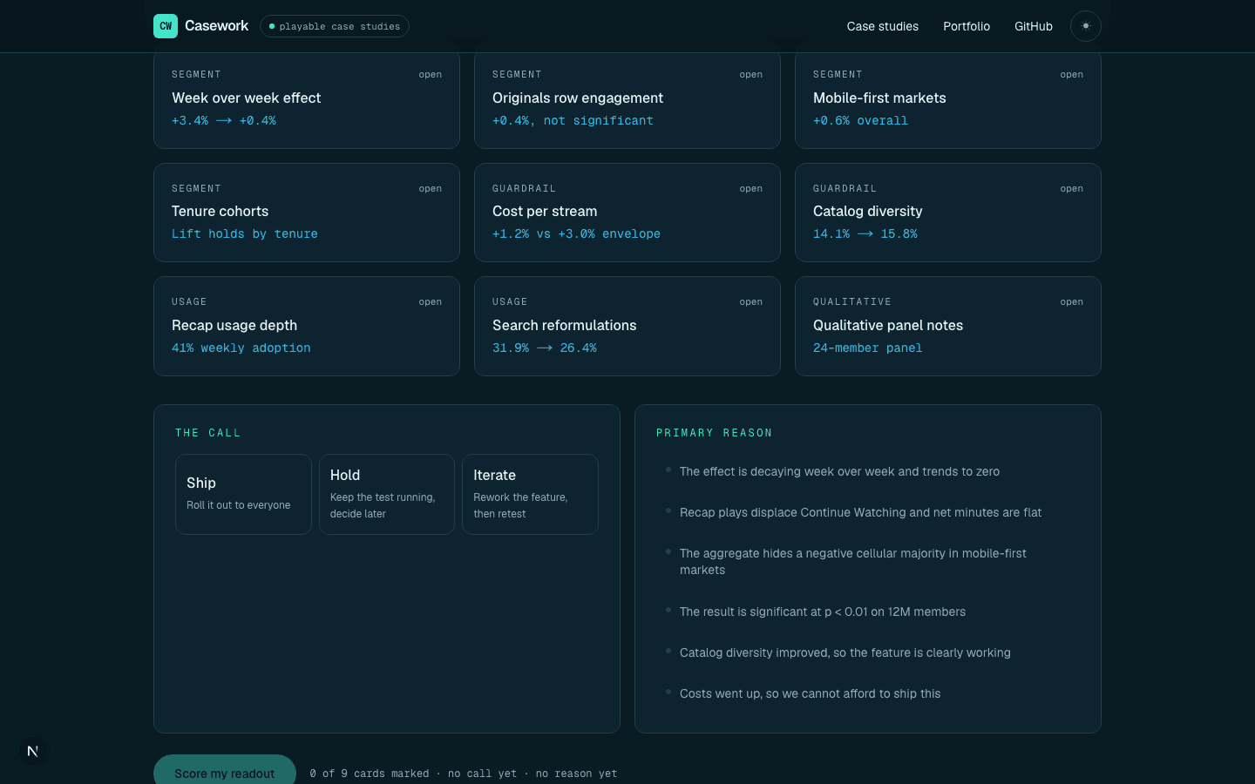Click the 'Keep the test running, decide later' description

tap(383, 505)
